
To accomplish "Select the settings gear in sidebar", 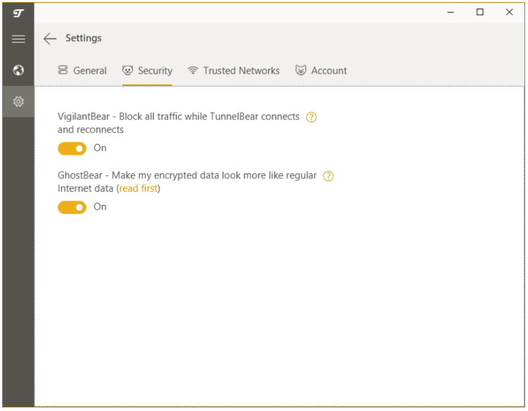I will (18, 102).
